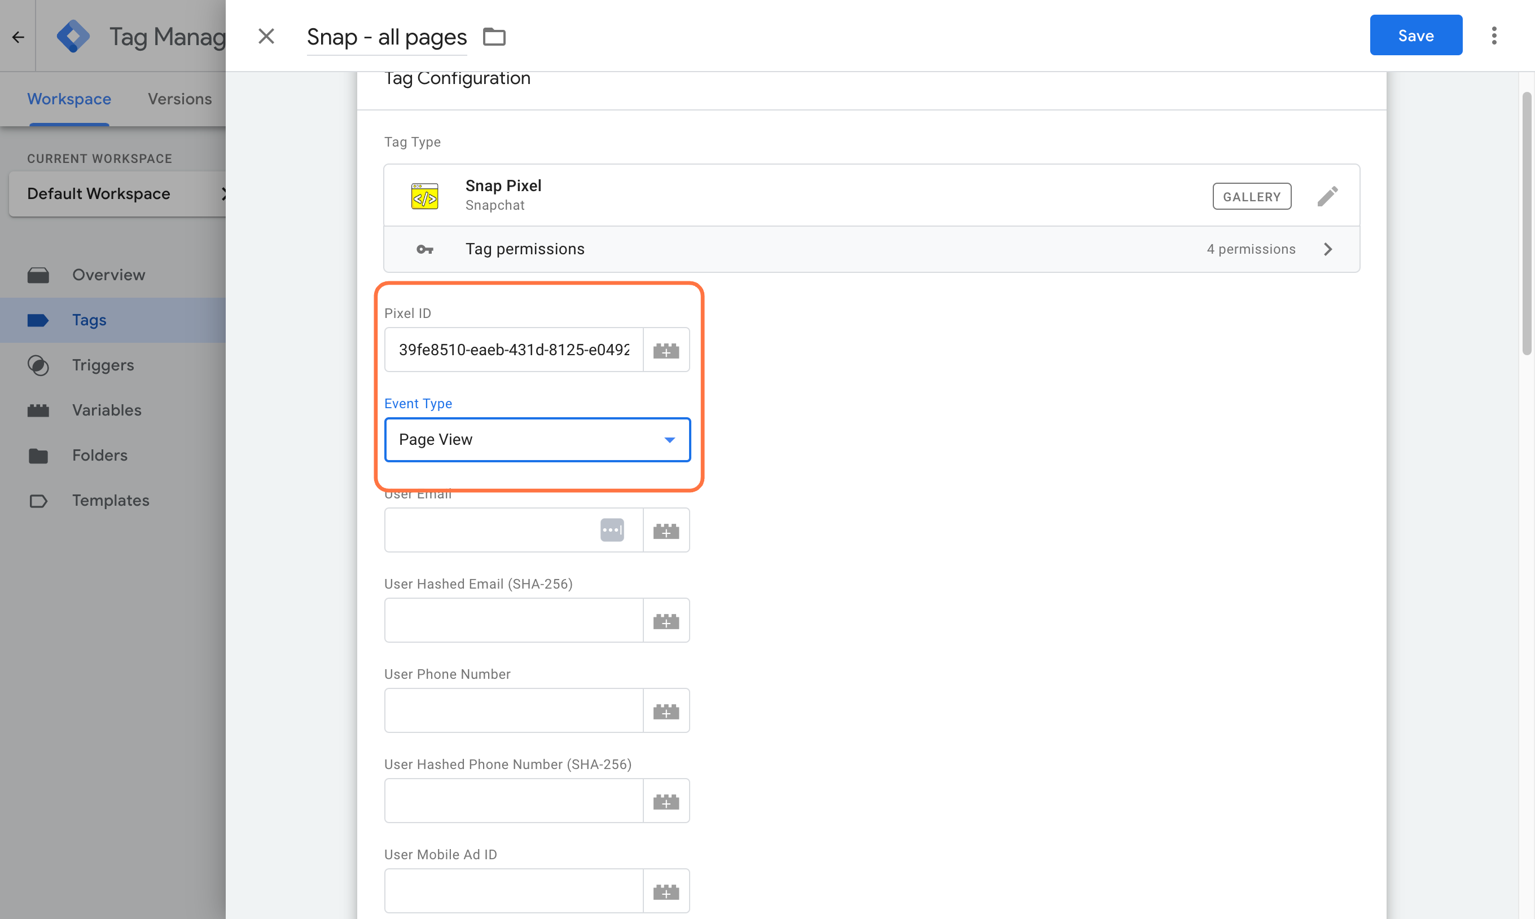The width and height of the screenshot is (1535, 919).
Task: Open Overview in the sidebar
Action: click(x=113, y=275)
